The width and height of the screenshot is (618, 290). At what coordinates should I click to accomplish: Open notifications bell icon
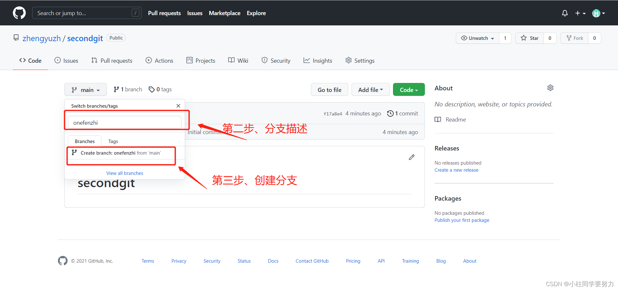tap(565, 13)
